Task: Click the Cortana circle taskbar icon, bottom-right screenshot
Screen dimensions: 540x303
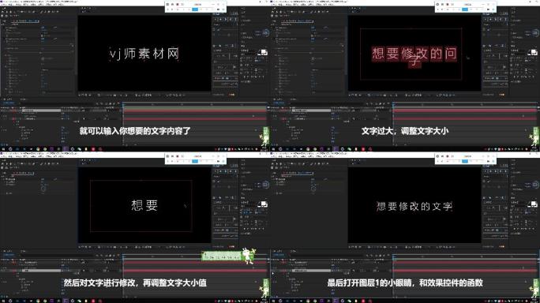Action: pyautogui.click(x=280, y=301)
